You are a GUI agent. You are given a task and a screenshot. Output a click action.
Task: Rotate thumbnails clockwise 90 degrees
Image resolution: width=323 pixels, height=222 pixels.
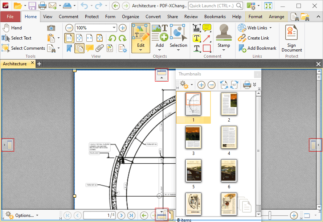pyautogui.click(x=234, y=85)
